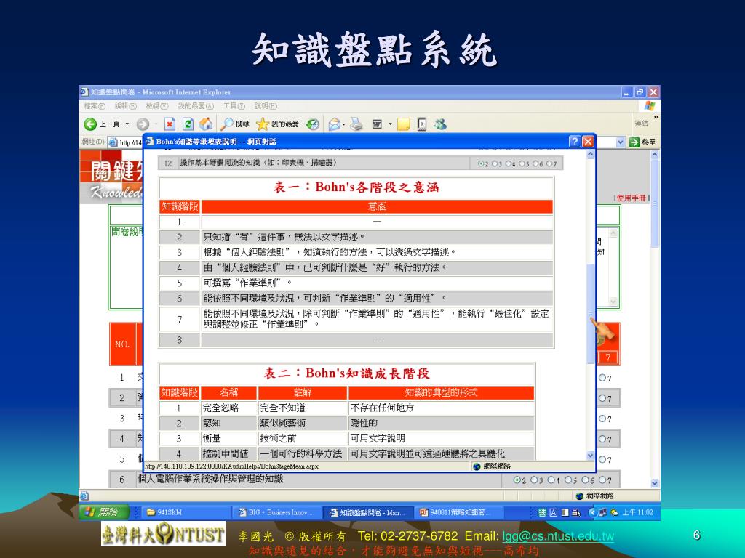Click the lgg@cs.ntust.edu.tw email link
Screen dimensions: 745x558
tap(558, 536)
